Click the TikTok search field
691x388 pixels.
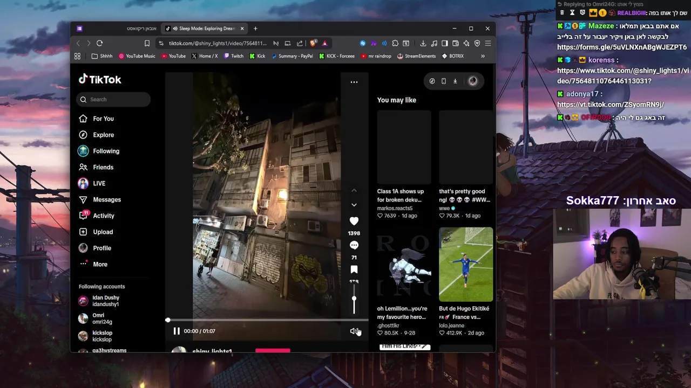tap(113, 99)
